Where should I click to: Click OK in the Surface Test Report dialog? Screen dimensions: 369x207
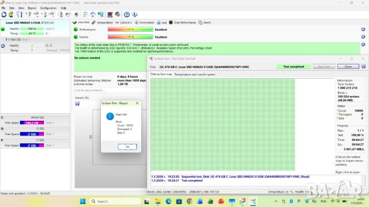(x=127, y=147)
